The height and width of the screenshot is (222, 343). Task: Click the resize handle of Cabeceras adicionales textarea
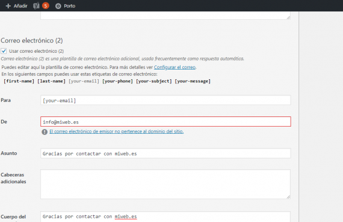(288, 197)
